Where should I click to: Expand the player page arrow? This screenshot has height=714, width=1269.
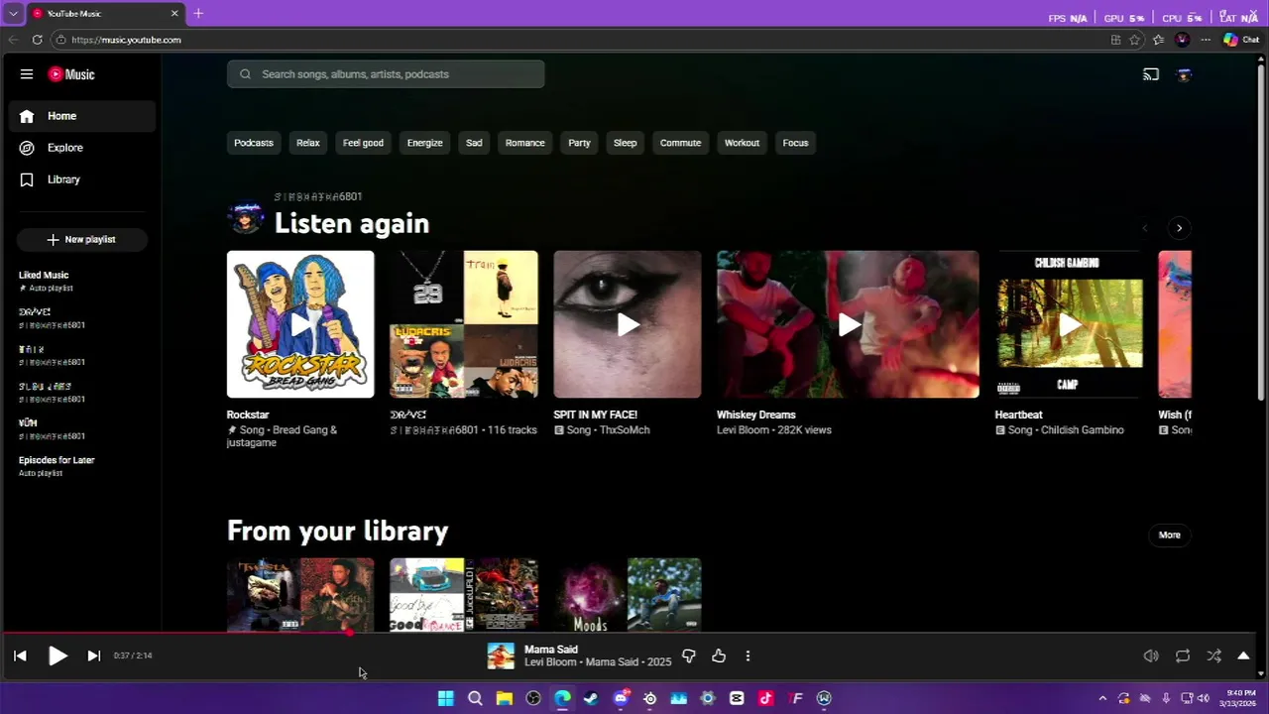tap(1243, 655)
